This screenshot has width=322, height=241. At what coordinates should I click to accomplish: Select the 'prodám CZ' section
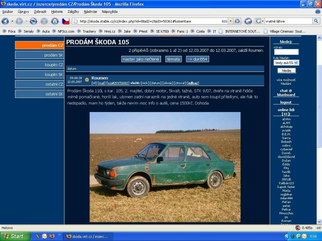(39, 45)
